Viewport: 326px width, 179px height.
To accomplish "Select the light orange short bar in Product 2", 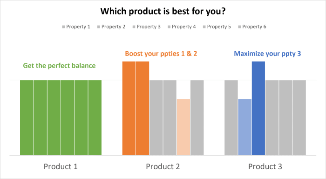I will (183, 127).
